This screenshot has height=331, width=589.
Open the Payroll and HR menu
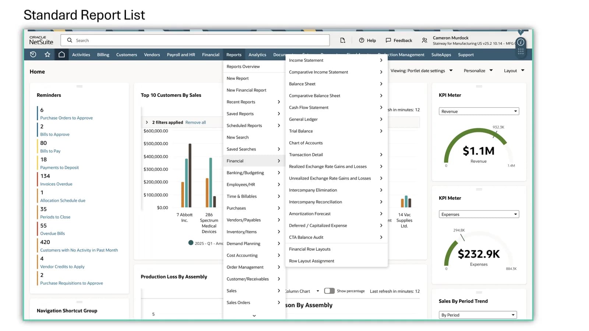[x=181, y=55]
